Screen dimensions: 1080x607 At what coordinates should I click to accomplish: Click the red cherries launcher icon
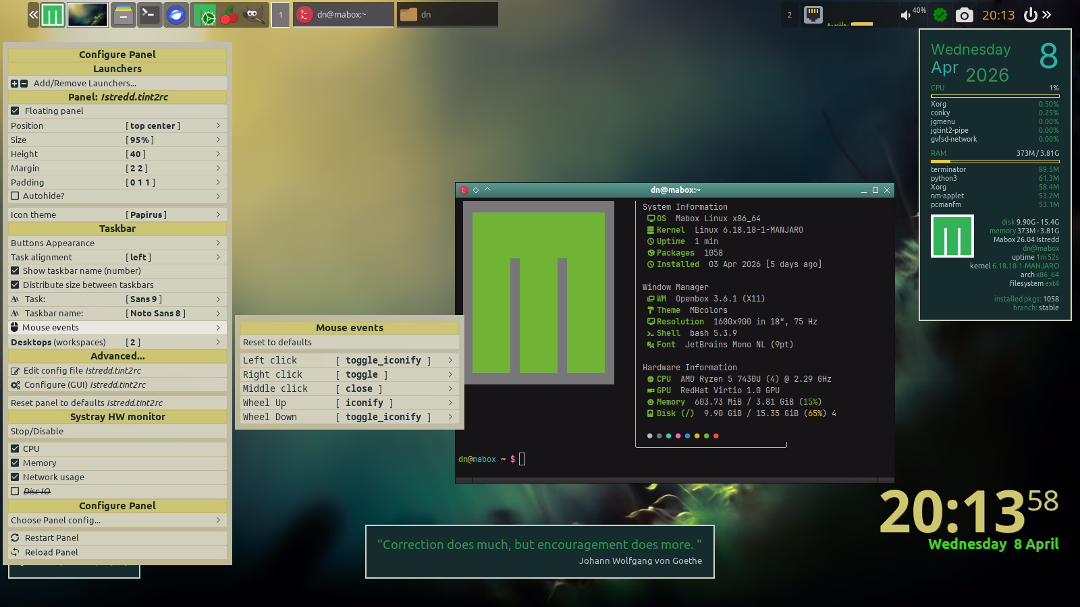pyautogui.click(x=230, y=15)
